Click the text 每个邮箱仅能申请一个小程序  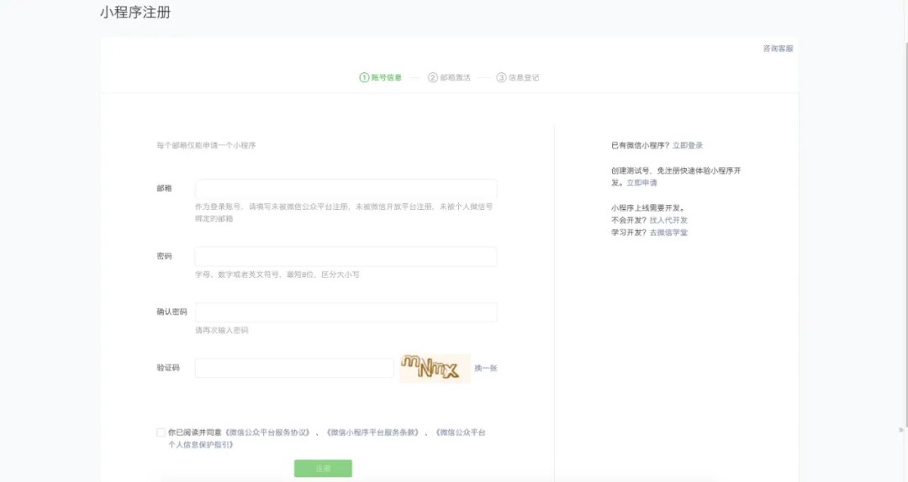pos(206,145)
